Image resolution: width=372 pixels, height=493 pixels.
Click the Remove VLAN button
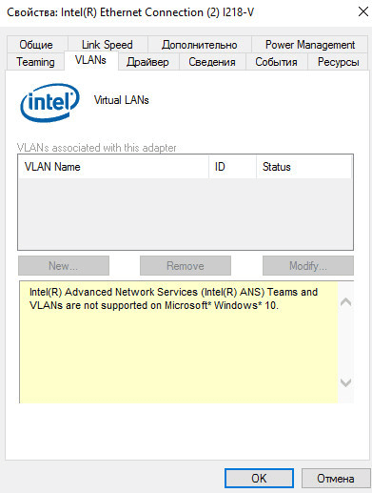[186, 266]
